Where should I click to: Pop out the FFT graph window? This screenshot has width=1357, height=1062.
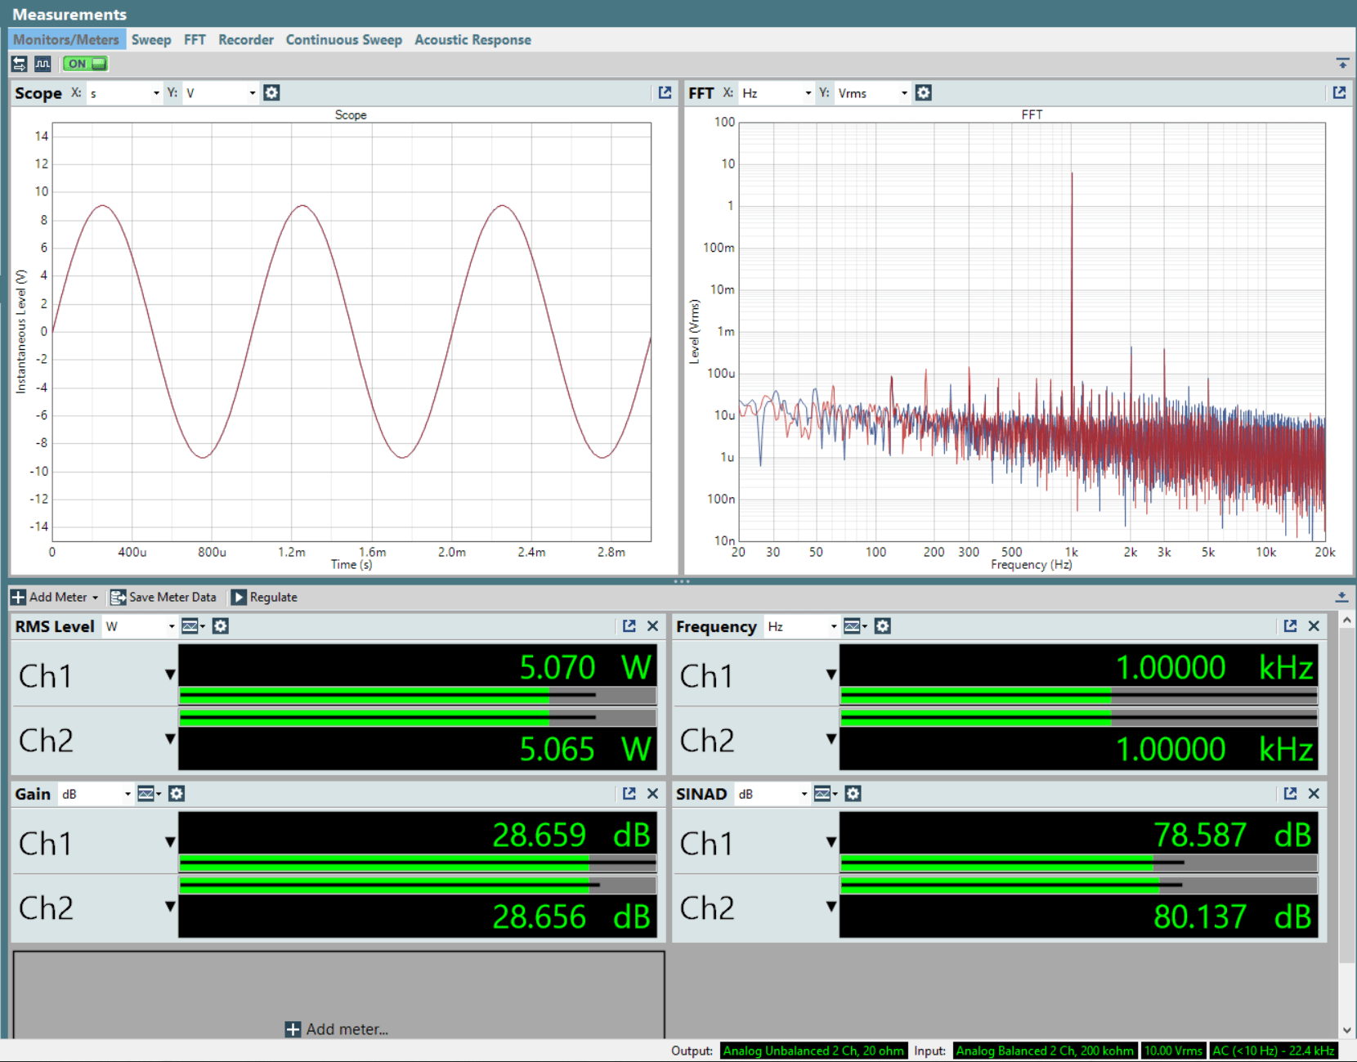(1339, 93)
